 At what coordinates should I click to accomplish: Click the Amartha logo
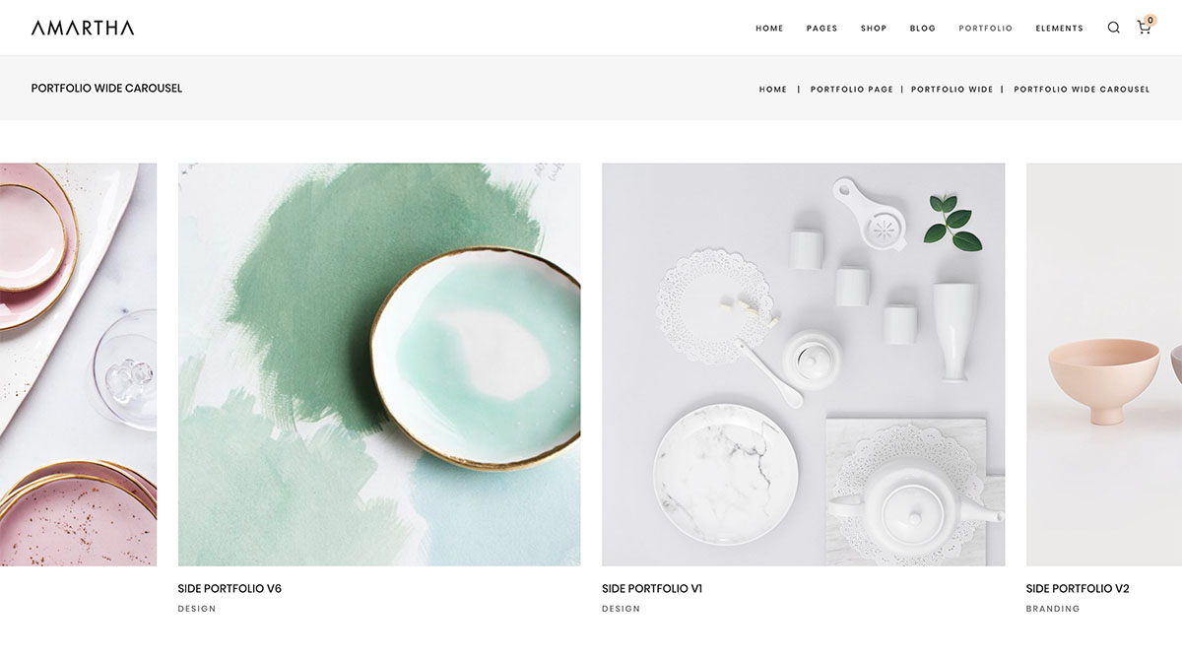pyautogui.click(x=83, y=28)
